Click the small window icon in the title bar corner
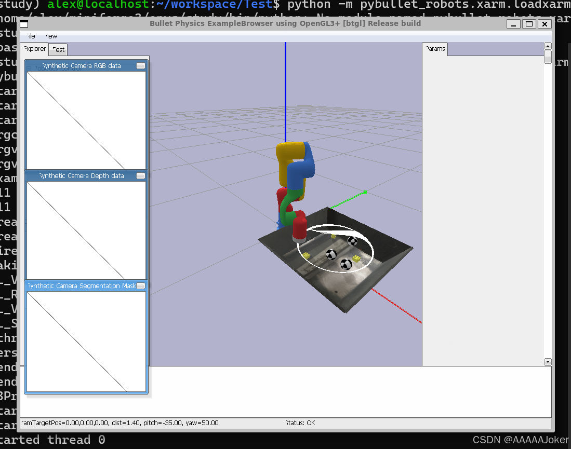This screenshot has width=571, height=449. coord(23,23)
